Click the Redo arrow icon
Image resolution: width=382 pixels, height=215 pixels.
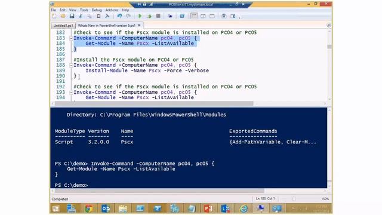coord(128,16)
